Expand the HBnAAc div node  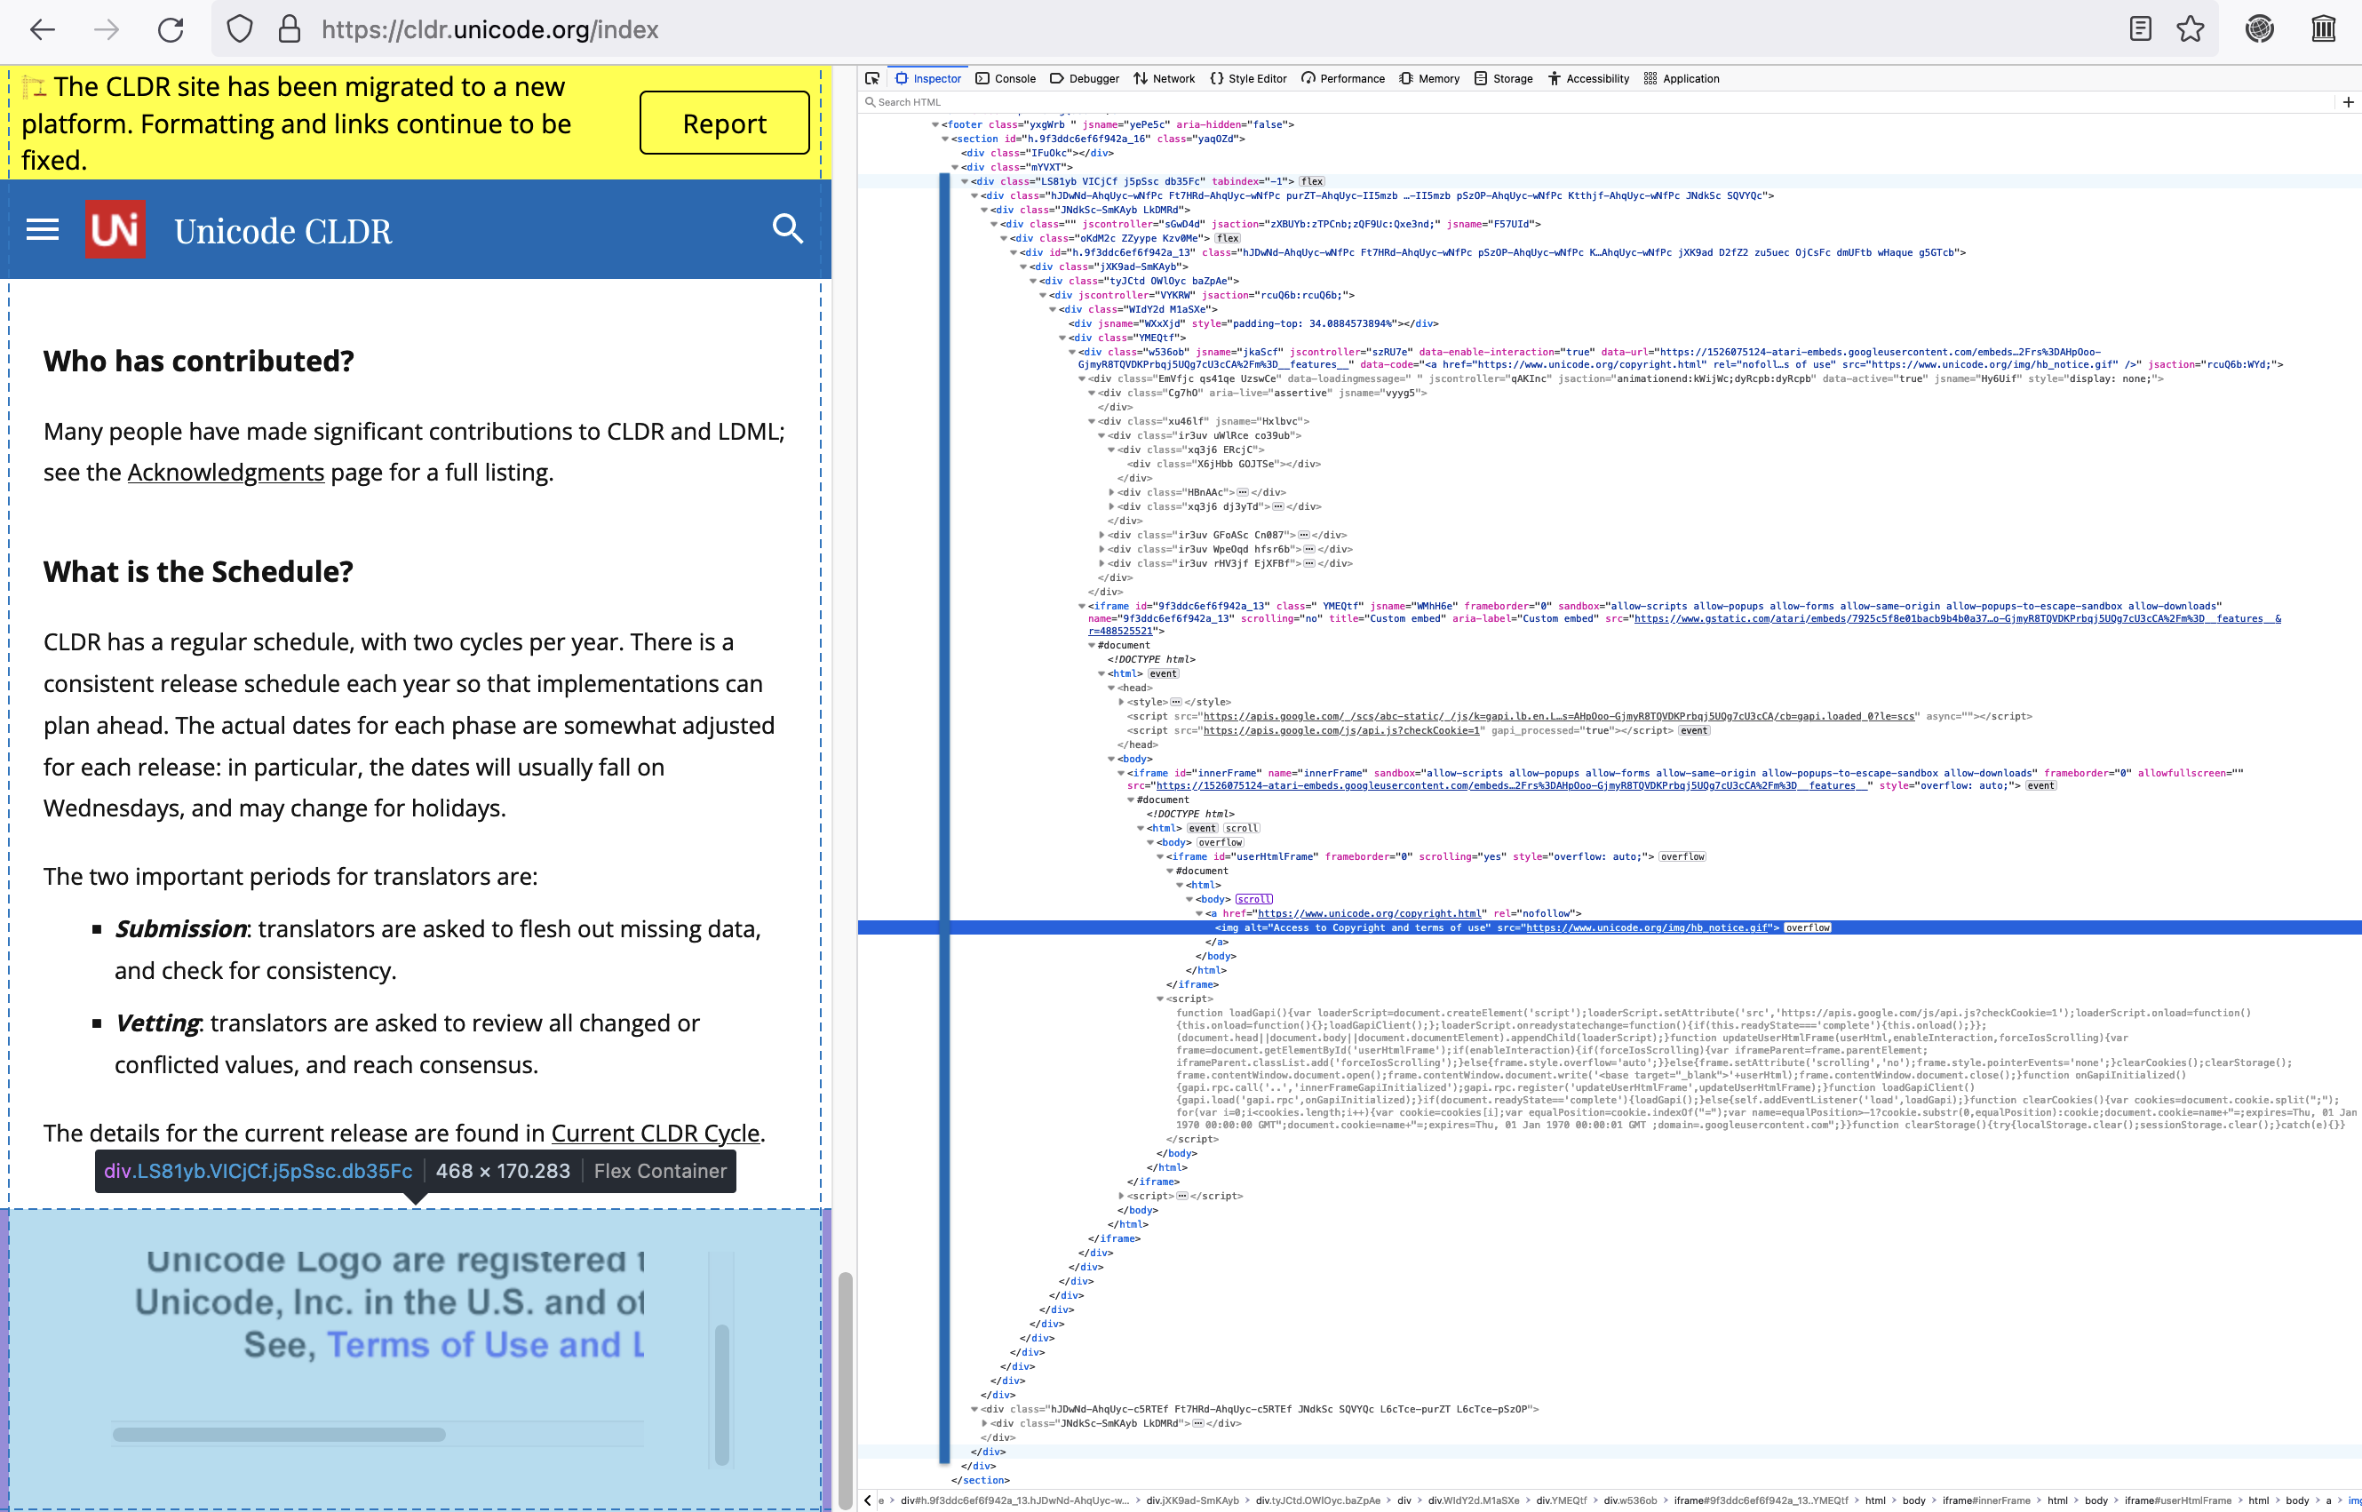(1111, 493)
